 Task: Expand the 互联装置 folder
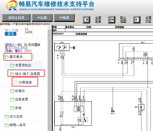pyautogui.click(x=22, y=100)
